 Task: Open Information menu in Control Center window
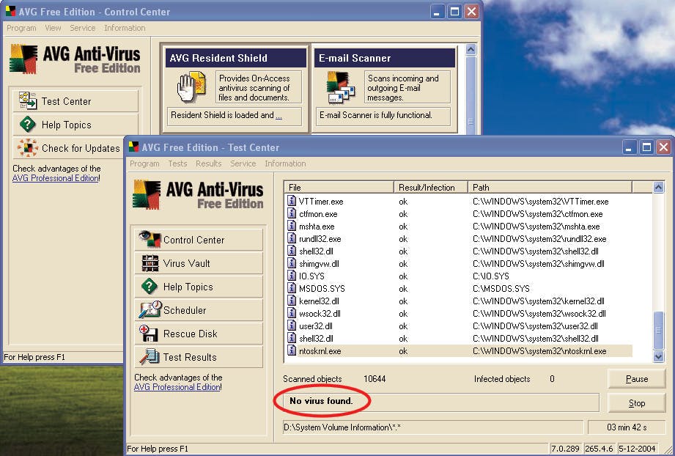125,28
